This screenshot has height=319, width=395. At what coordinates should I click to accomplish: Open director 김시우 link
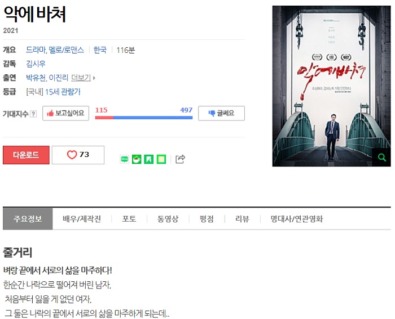pos(36,64)
